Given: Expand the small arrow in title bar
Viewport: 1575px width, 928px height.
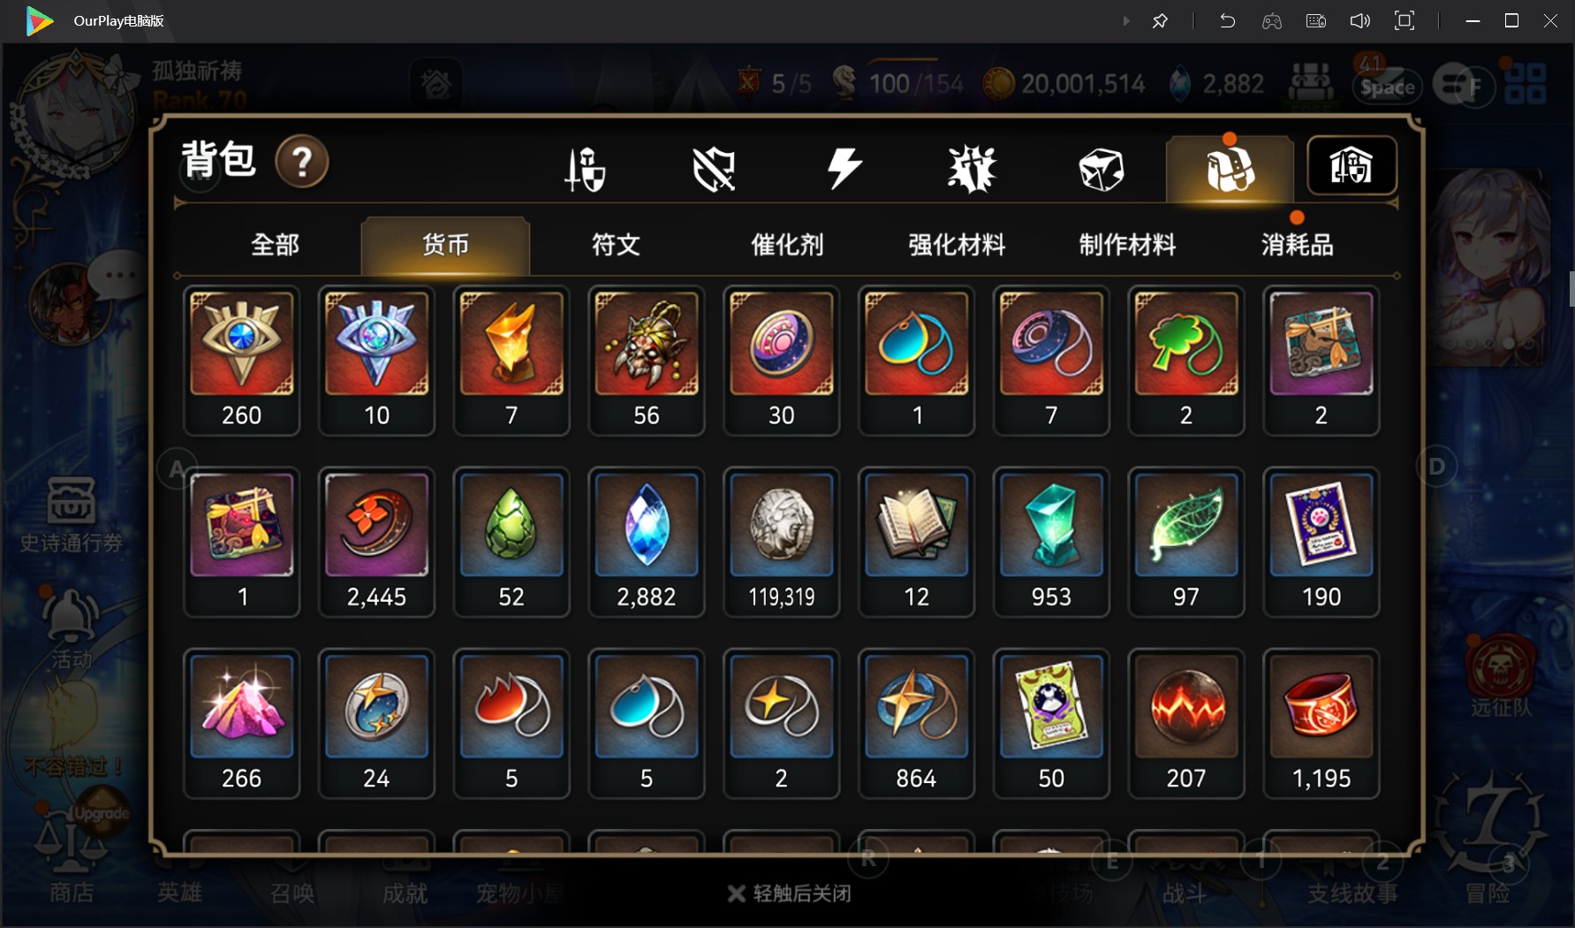Looking at the screenshot, I should [1126, 21].
